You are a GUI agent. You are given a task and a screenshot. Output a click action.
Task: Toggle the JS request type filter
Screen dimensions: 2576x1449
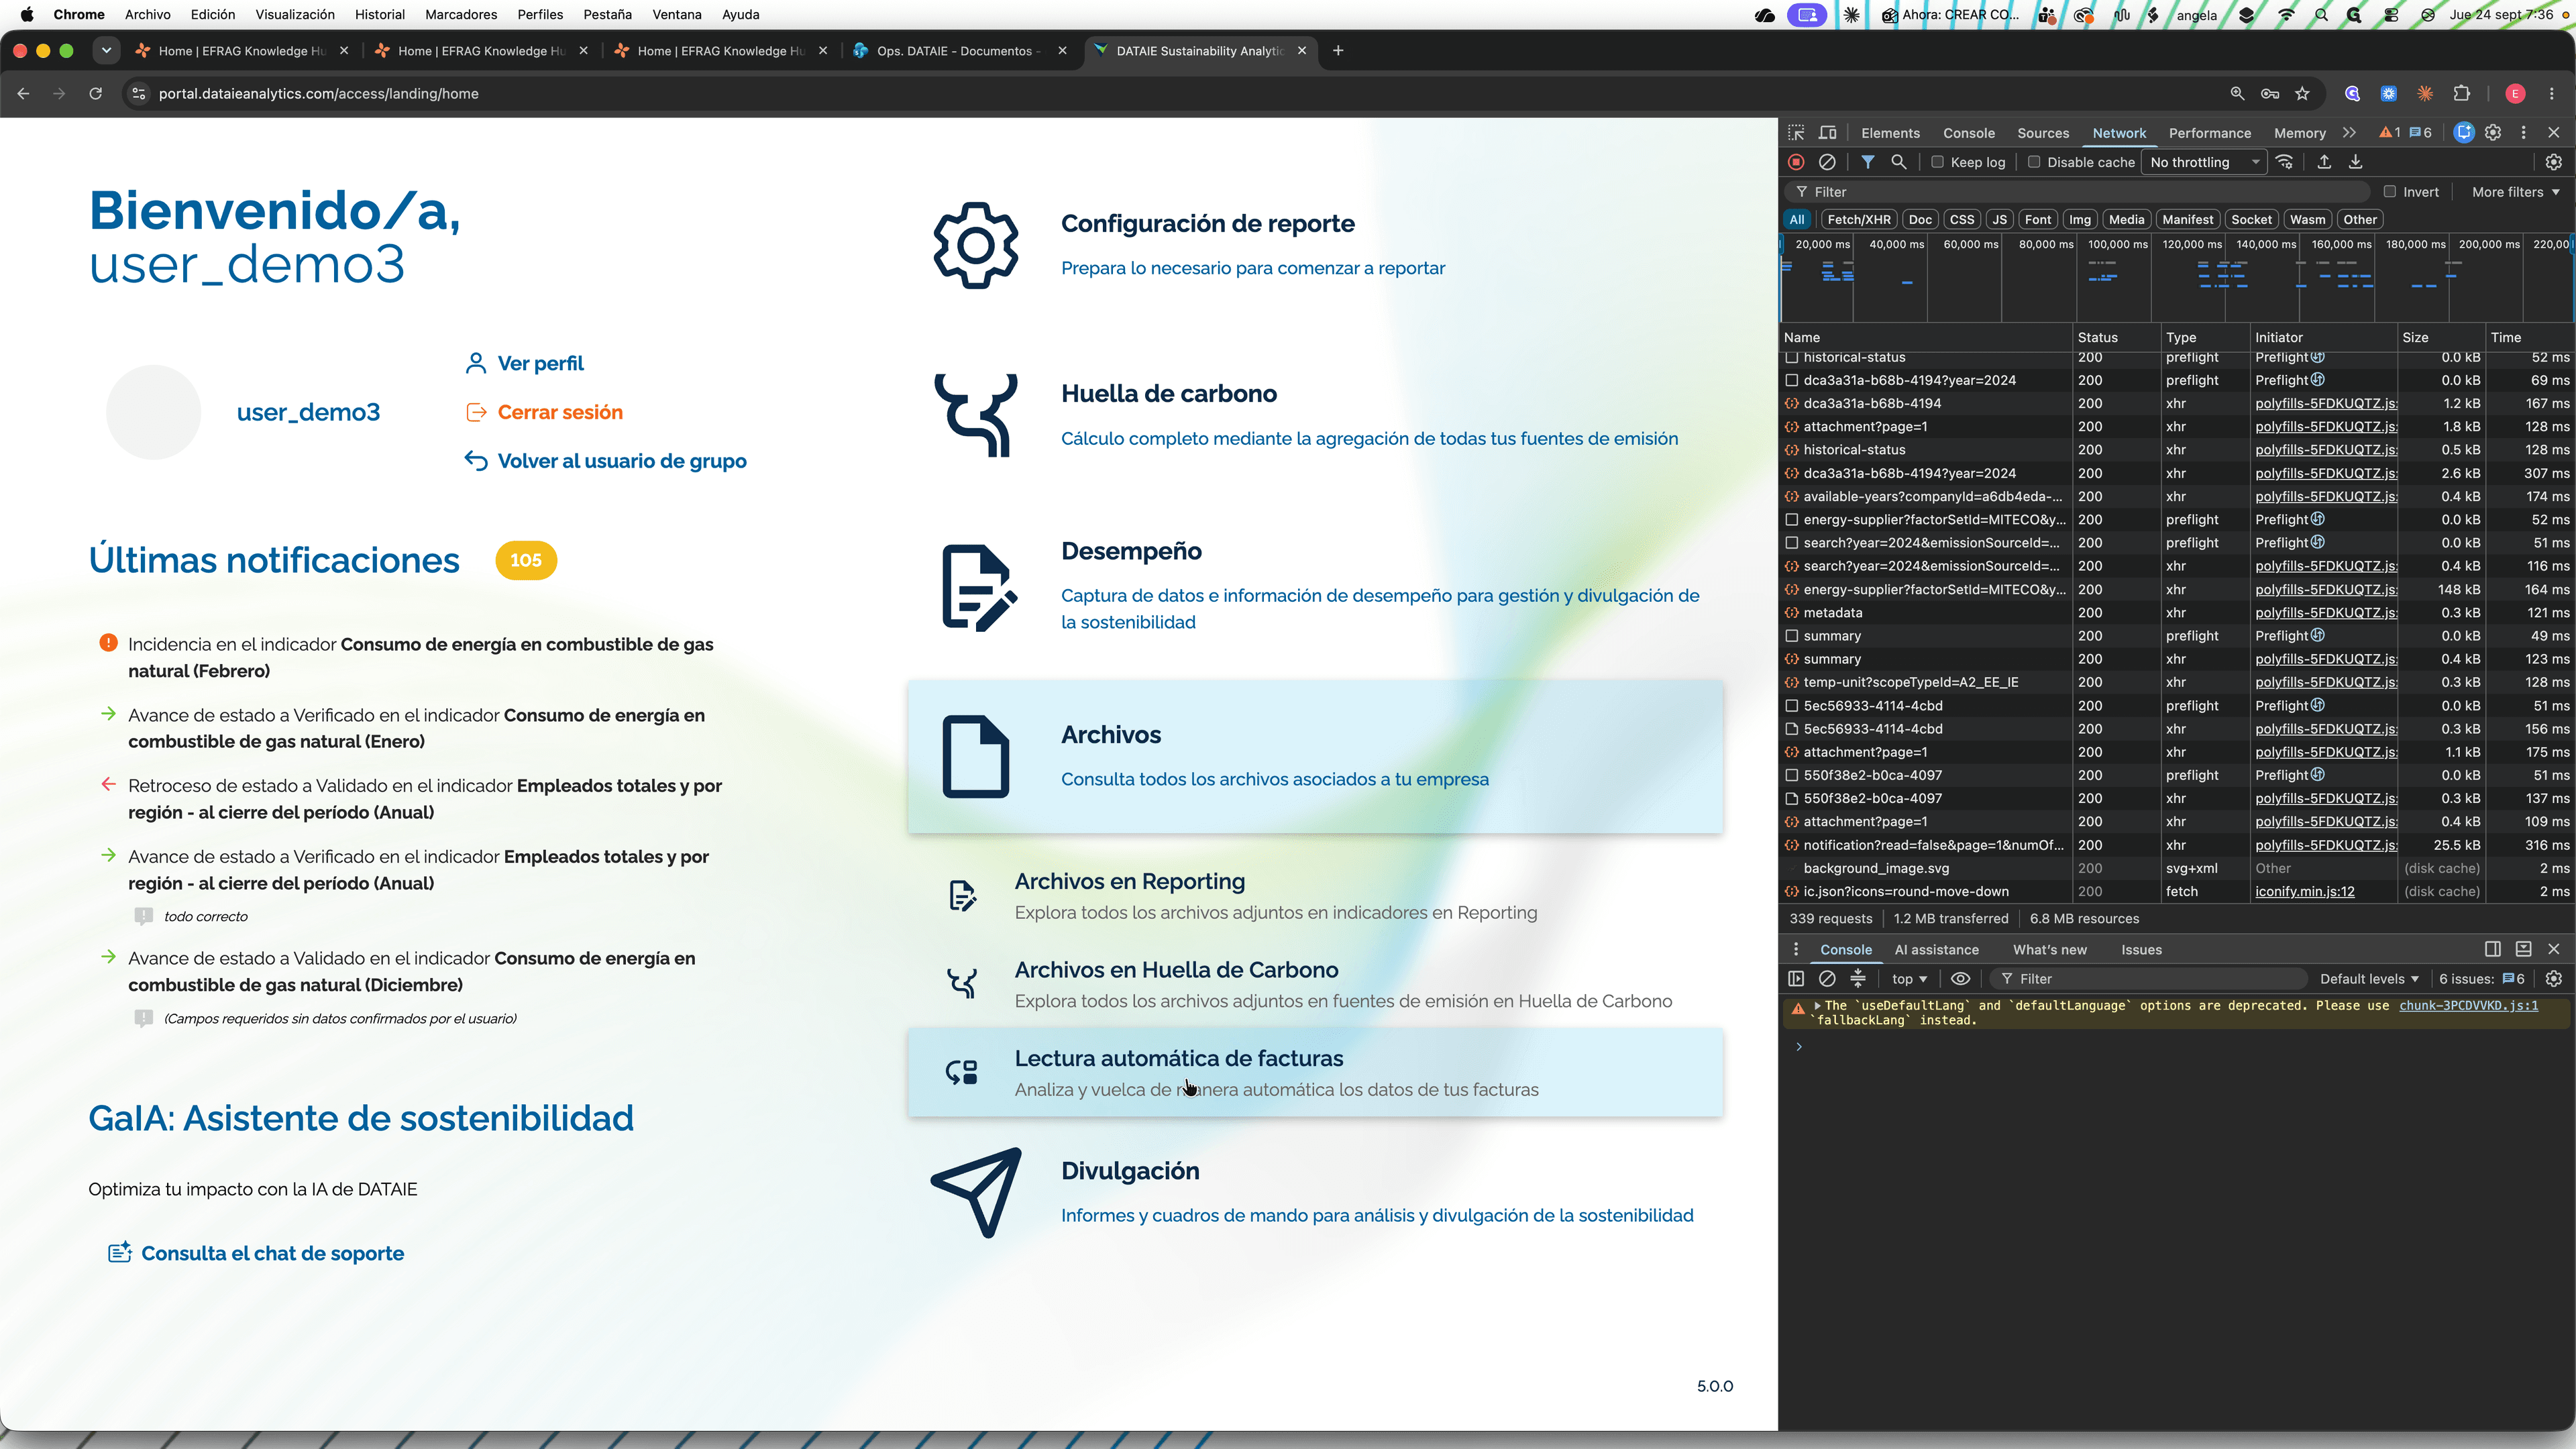1999,220
